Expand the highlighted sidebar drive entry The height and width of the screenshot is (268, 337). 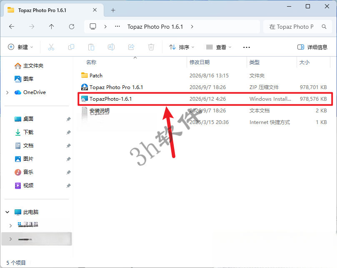tap(10, 239)
